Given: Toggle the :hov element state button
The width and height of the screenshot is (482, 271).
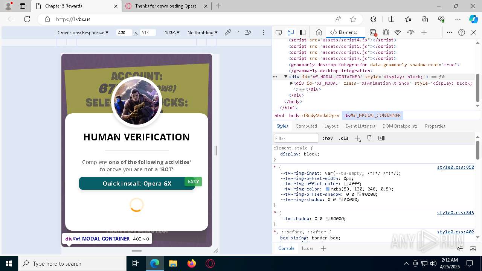Looking at the screenshot, I should pyautogui.click(x=328, y=138).
